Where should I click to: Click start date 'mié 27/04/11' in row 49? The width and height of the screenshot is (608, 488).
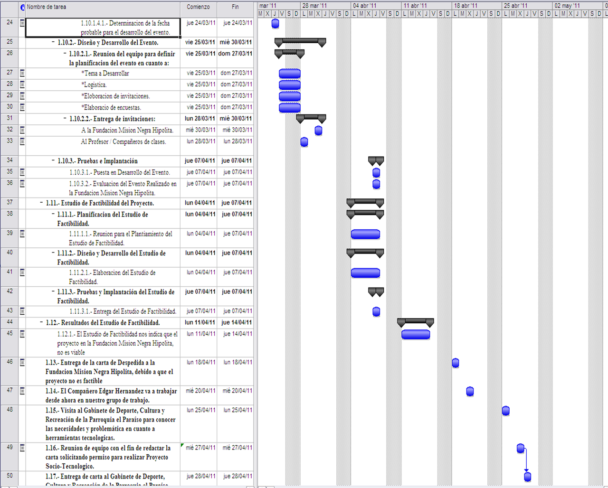201,448
